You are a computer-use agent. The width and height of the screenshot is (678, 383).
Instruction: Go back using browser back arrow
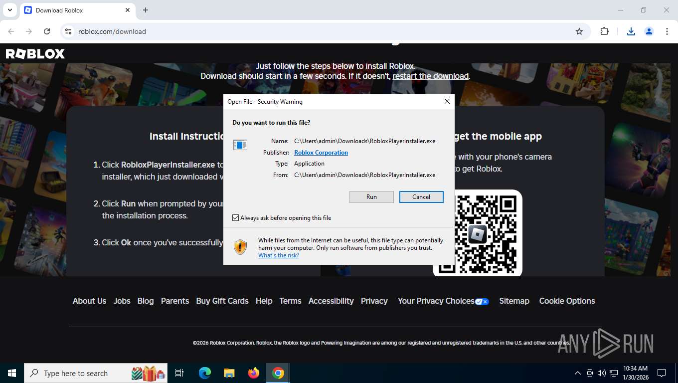(11, 31)
